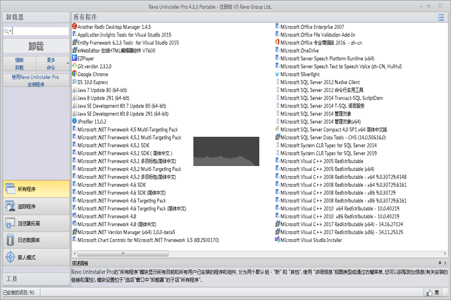Switch to the 猎人模式 tab
The image size is (451, 300).
coord(36,257)
